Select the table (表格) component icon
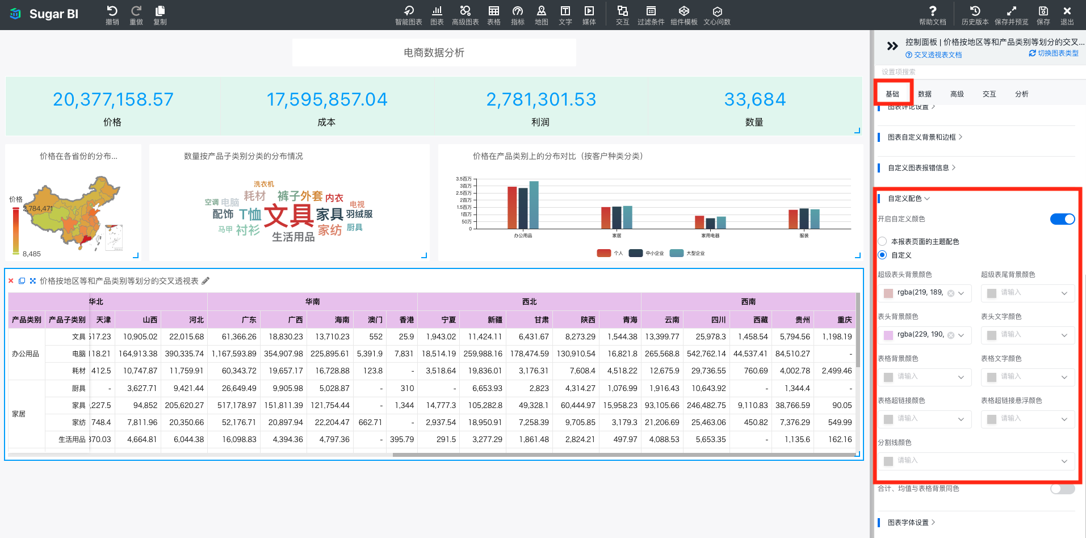Image resolution: width=1086 pixels, height=538 pixels. pos(494,15)
